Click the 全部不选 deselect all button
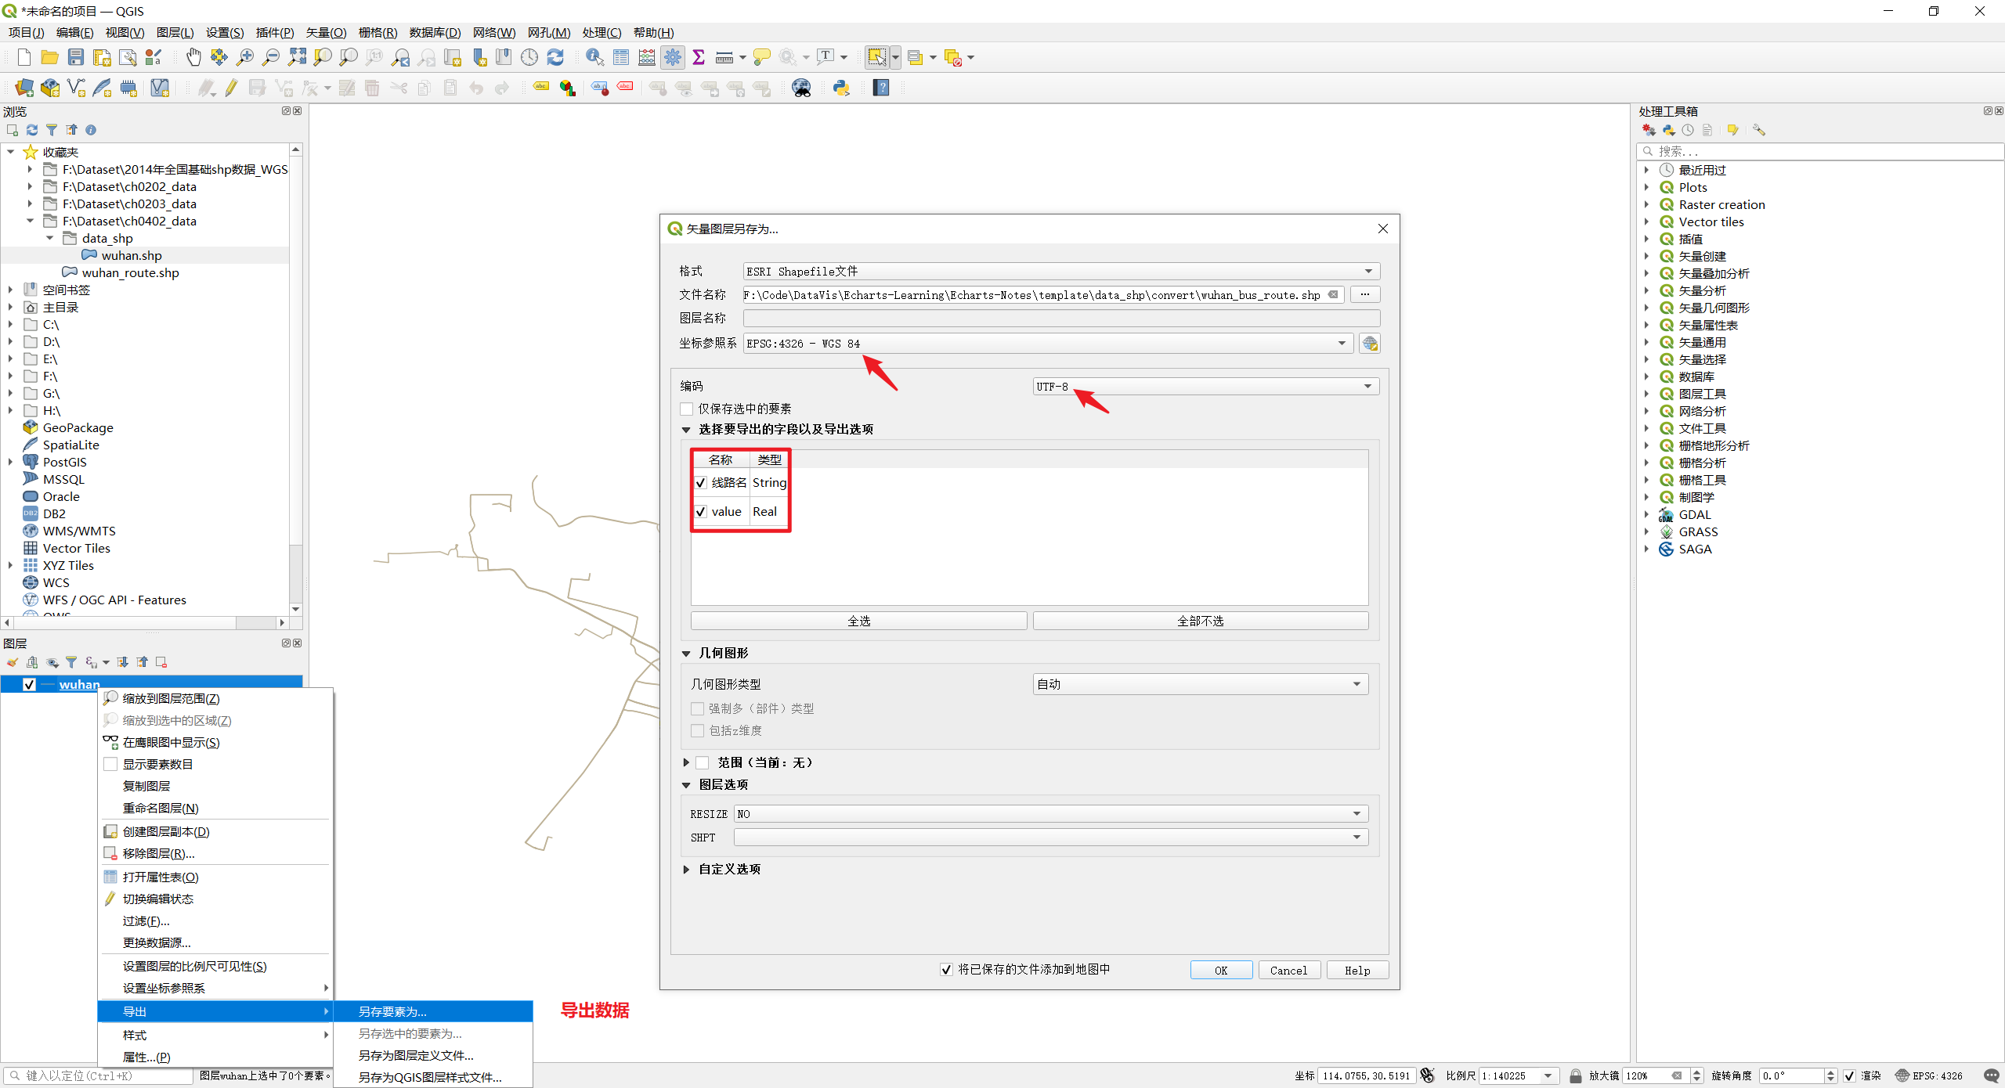Image resolution: width=2005 pixels, height=1088 pixels. click(x=1201, y=621)
